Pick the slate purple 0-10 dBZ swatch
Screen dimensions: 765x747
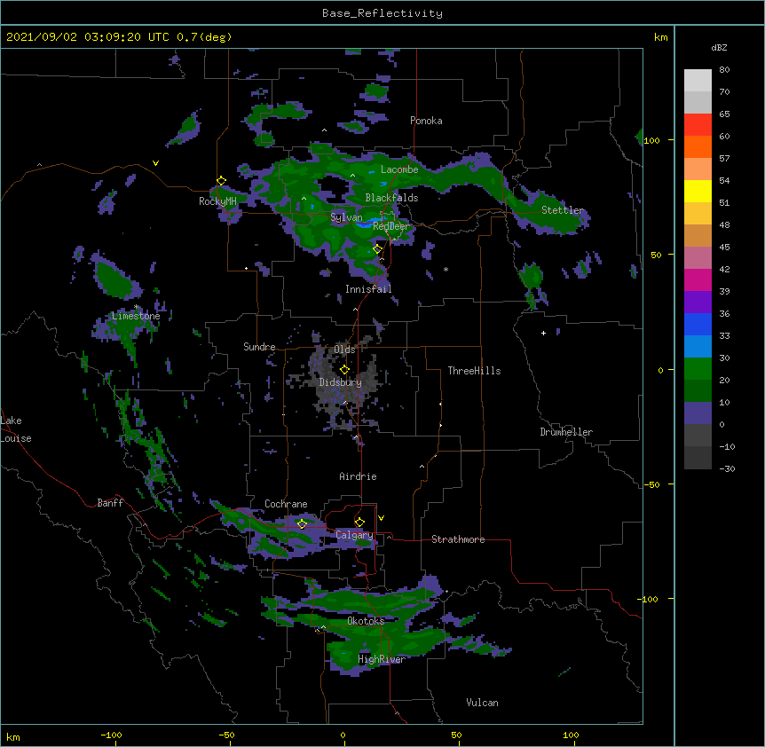coord(698,413)
